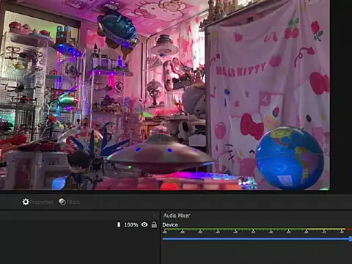Open source Properties via the gear icon
This screenshot has width=352, height=264.
(26, 202)
